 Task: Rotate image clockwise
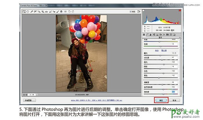(x=73, y=12)
